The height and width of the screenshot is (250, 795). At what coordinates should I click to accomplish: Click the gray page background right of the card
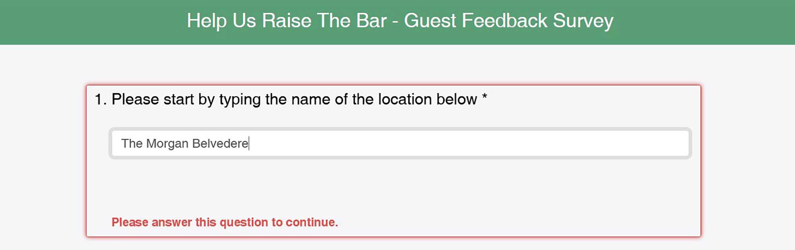tap(747, 159)
